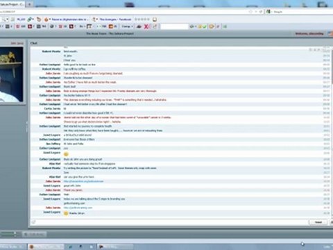Open the emoticon picker in chat input
The height and width of the screenshot is (250, 333).
pos(33,222)
